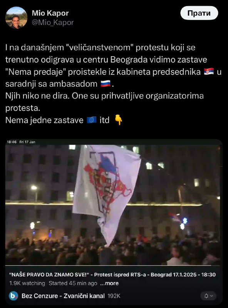Click the Started 45 min ago label

73,283
